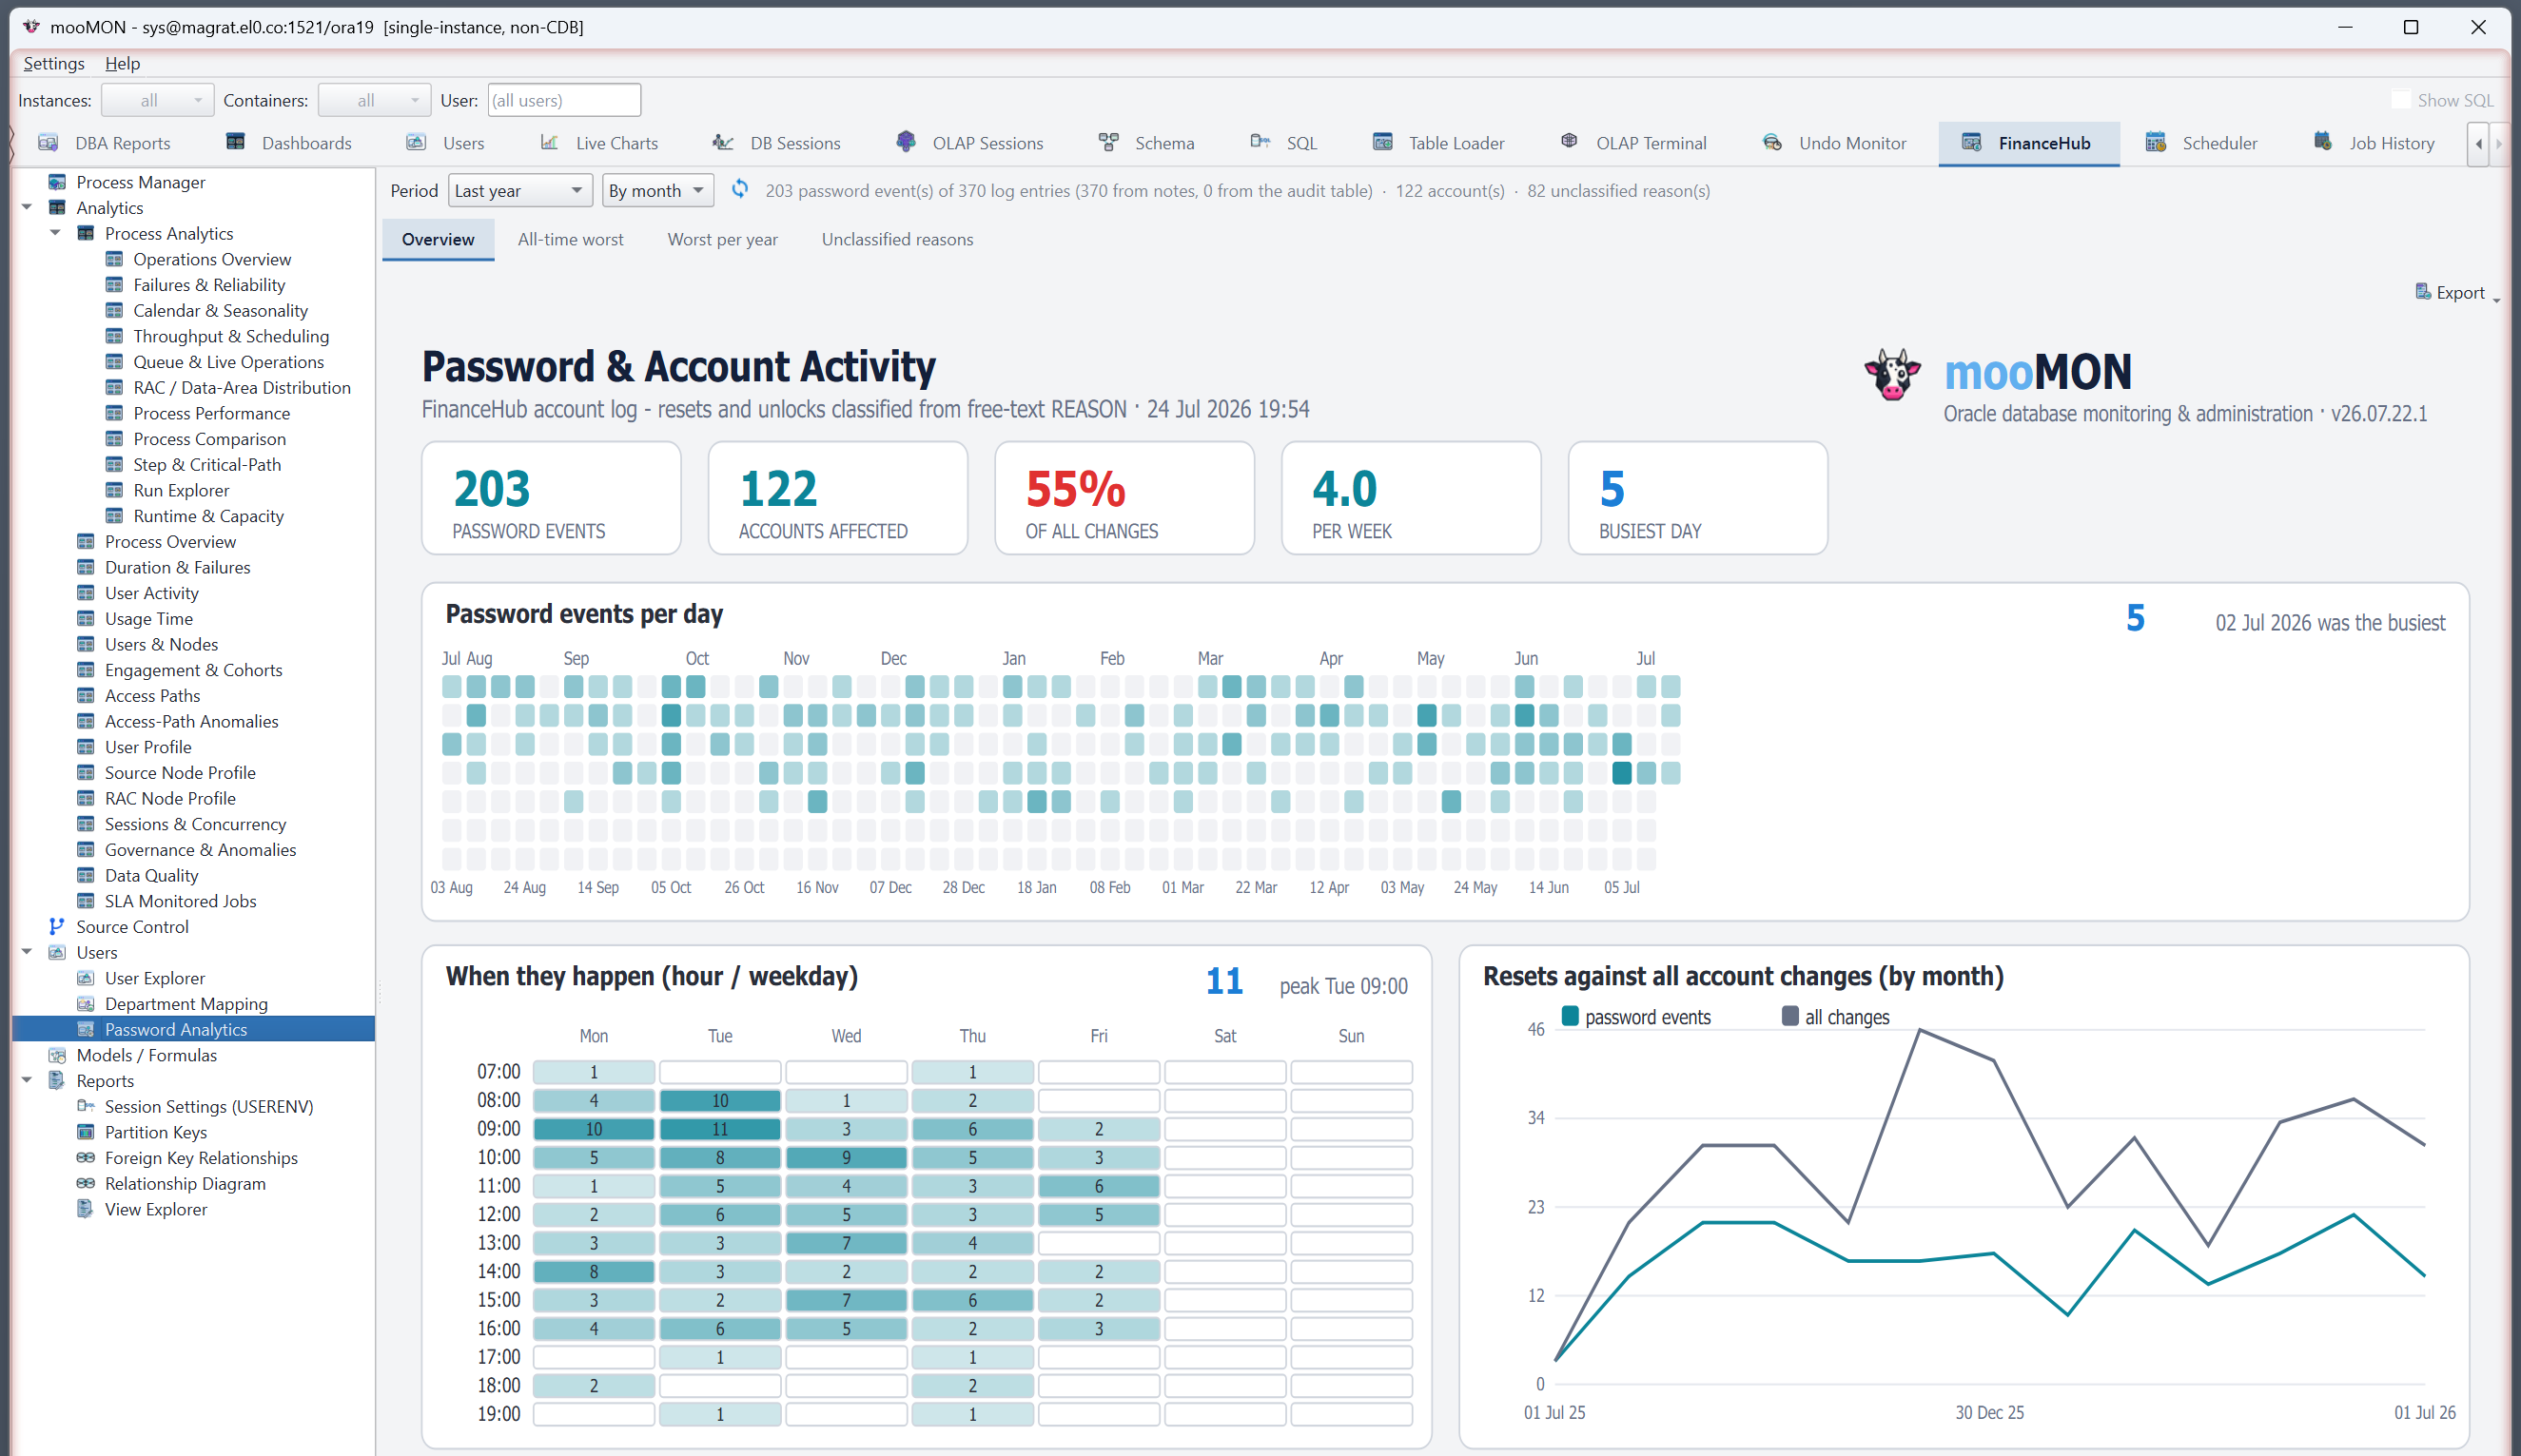Open the Instances dropdown
The height and width of the screenshot is (1456, 2521).
click(x=157, y=100)
